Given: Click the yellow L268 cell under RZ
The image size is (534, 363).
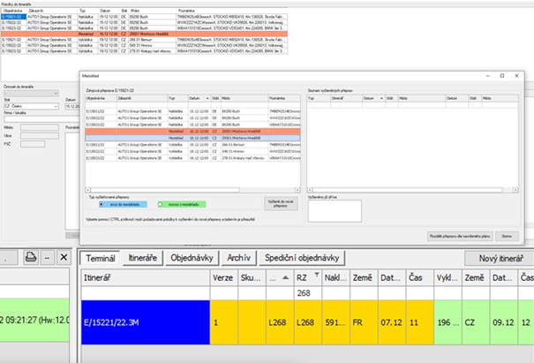Looking at the screenshot, I should (308, 322).
